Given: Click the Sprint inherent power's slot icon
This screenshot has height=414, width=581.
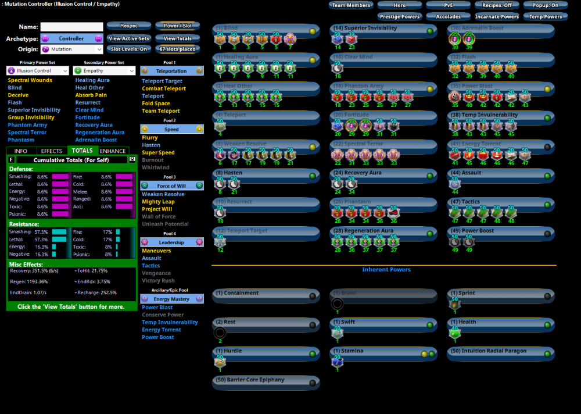Looking at the screenshot, I should [455, 304].
